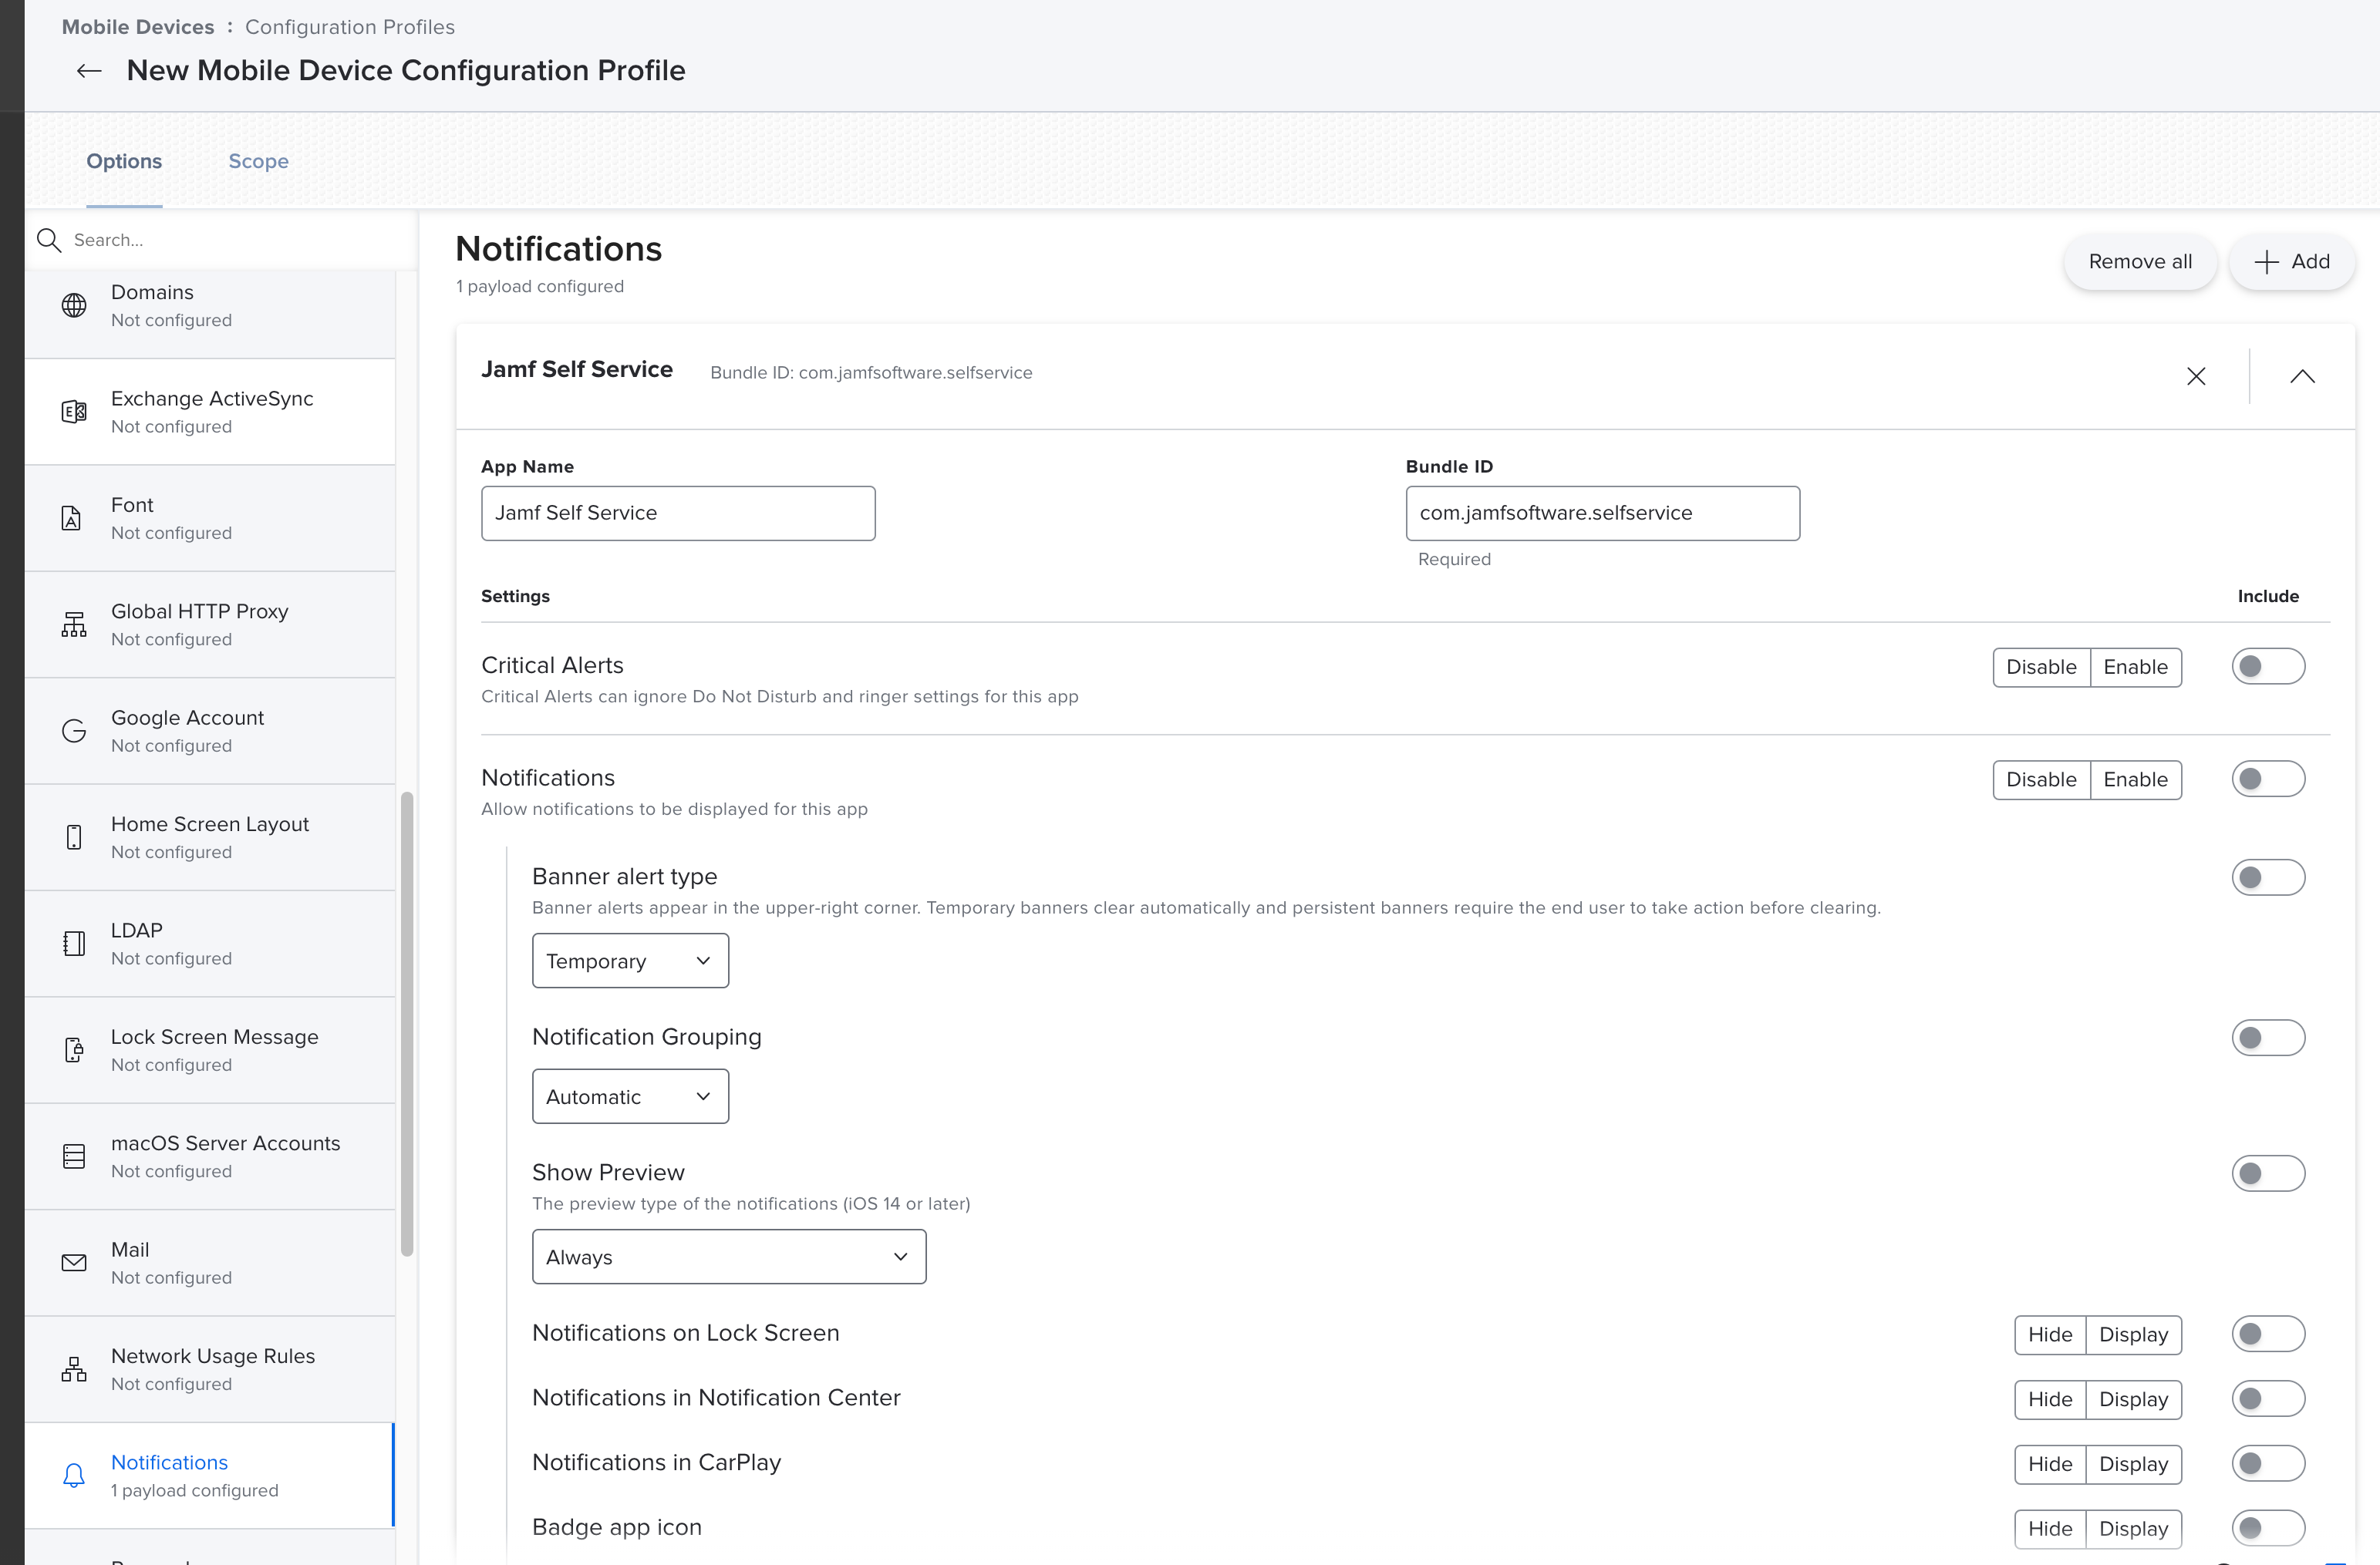This screenshot has width=2380, height=1565.
Task: Click Display for Notifications on Lock Screen
Action: point(2134,1335)
